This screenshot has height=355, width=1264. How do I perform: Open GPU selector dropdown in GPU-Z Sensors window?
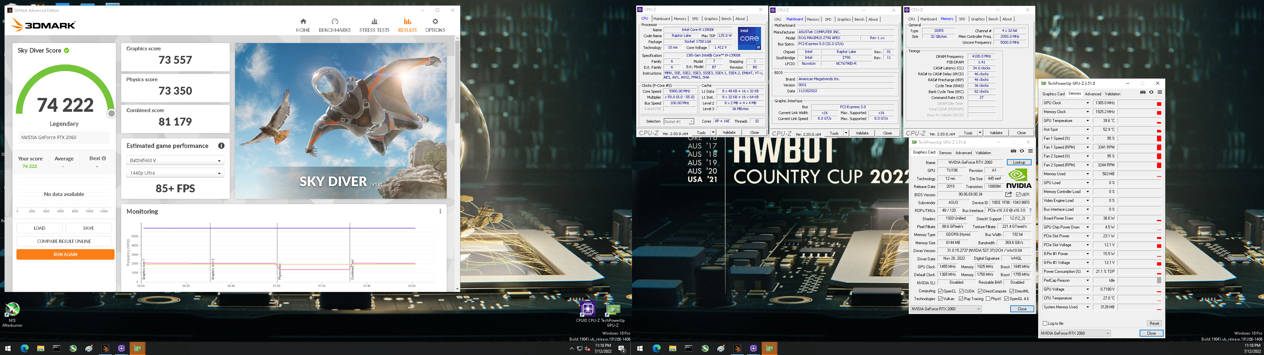[x=1075, y=333]
